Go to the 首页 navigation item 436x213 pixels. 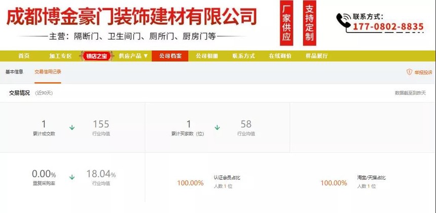point(24,56)
